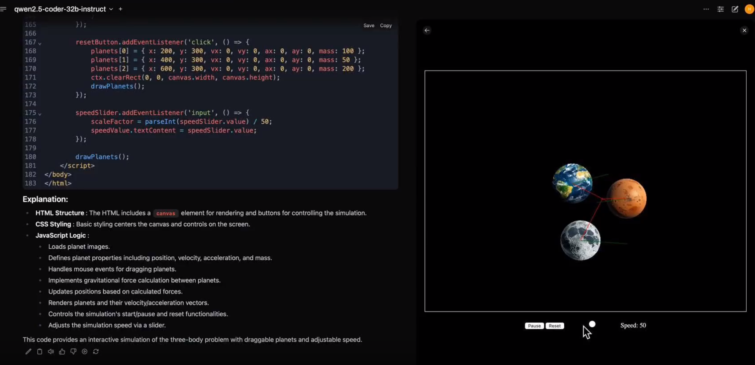Give the response a thumbs down
The height and width of the screenshot is (365, 755).
[73, 351]
